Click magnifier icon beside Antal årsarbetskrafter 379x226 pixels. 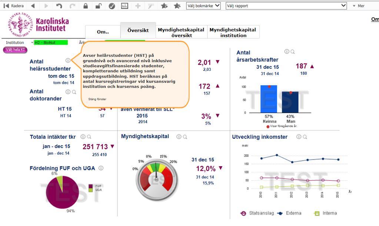coord(292,52)
